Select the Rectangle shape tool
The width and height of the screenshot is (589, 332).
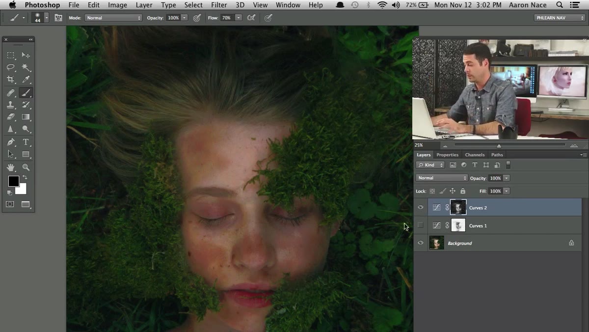[x=26, y=154]
